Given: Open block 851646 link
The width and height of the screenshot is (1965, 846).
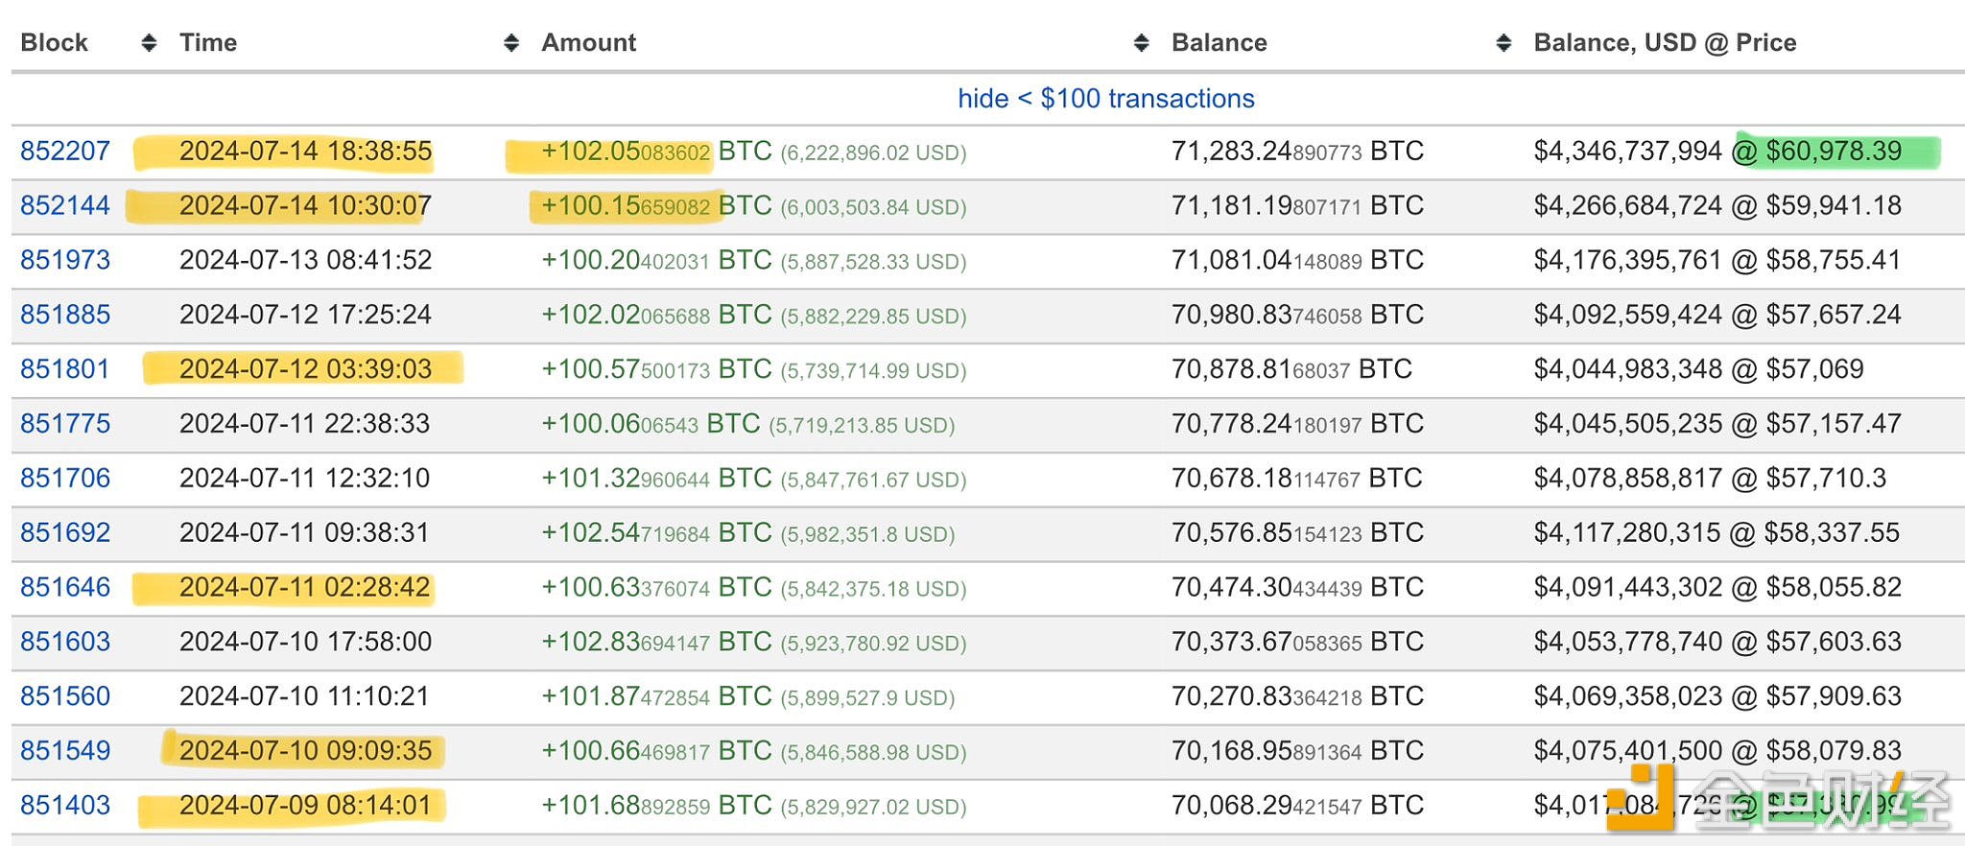Looking at the screenshot, I should point(65,588).
